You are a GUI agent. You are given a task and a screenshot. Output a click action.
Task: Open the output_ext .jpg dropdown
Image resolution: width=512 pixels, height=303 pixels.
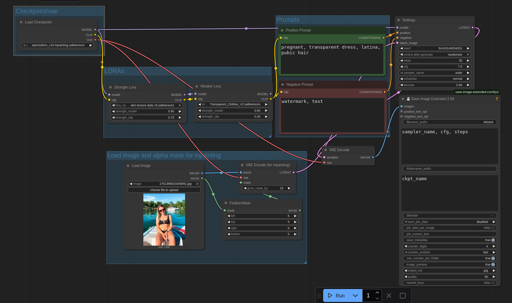point(450,270)
